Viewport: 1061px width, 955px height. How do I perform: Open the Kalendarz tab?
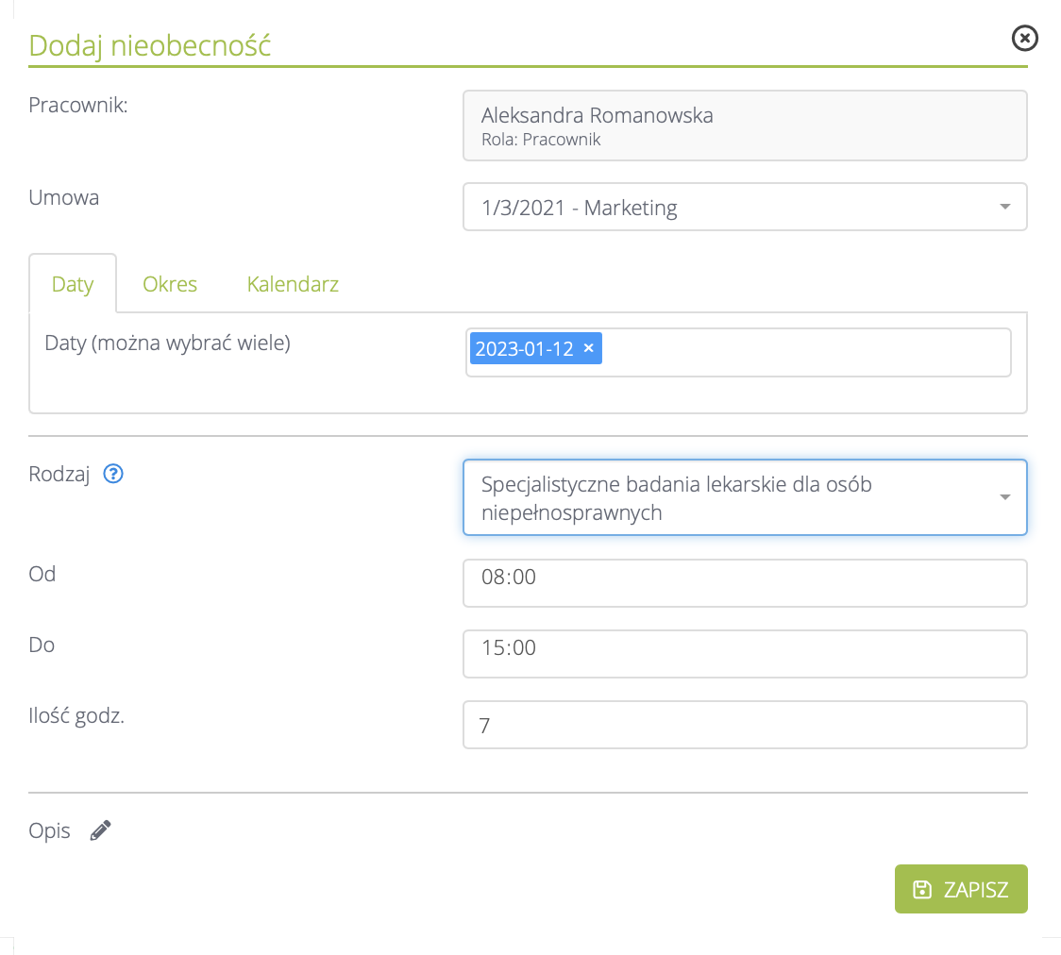click(x=293, y=284)
